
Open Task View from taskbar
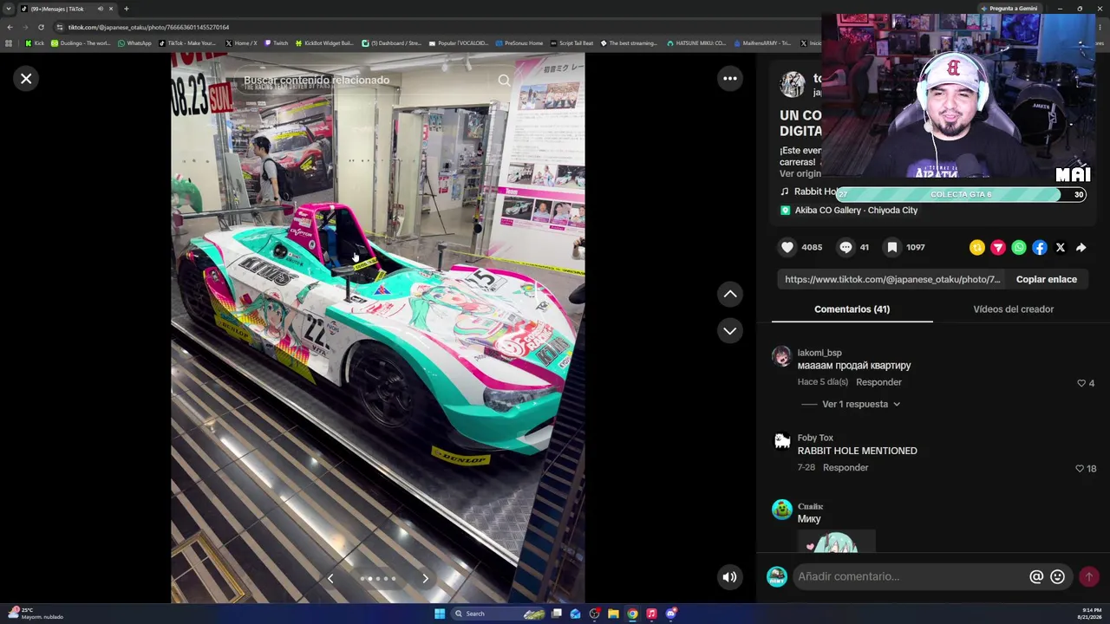(557, 614)
